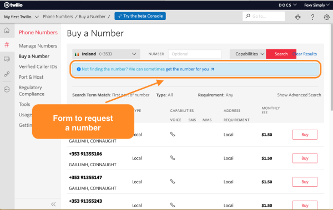Open the home icon in sidebar
This screenshot has height=210, width=333.
7,30
